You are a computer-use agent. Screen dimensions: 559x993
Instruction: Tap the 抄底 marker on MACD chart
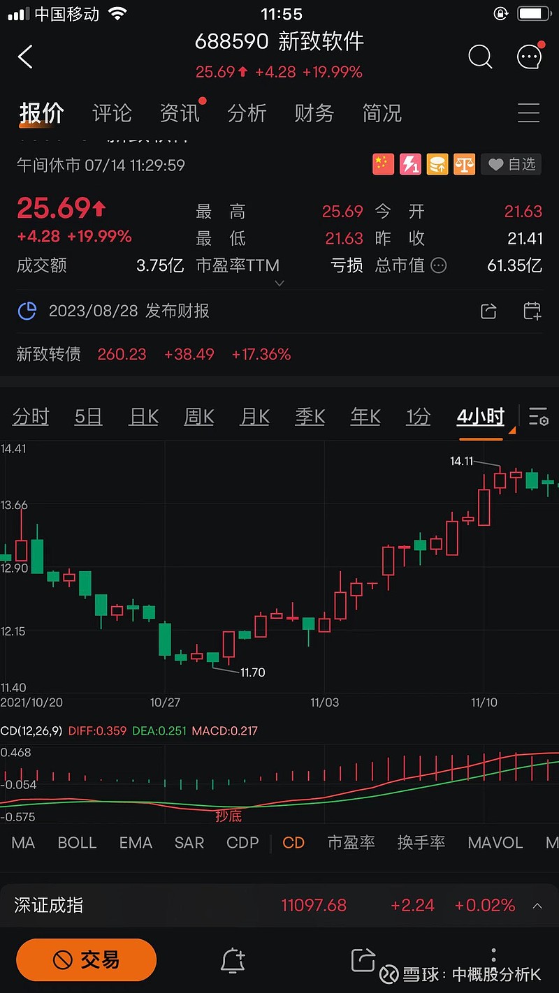(228, 816)
